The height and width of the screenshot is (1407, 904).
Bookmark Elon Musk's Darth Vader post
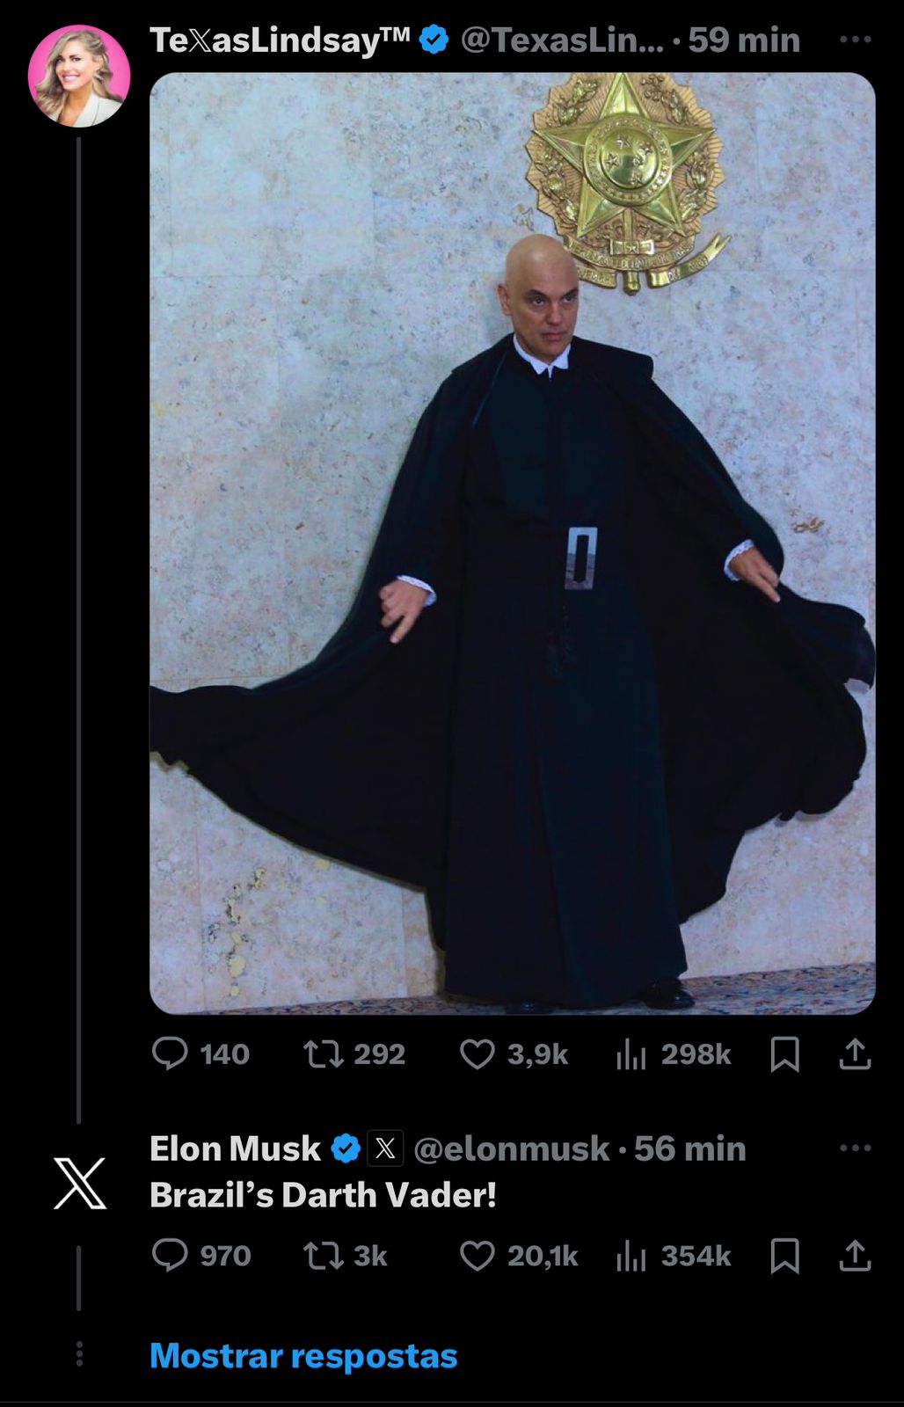tap(784, 1256)
